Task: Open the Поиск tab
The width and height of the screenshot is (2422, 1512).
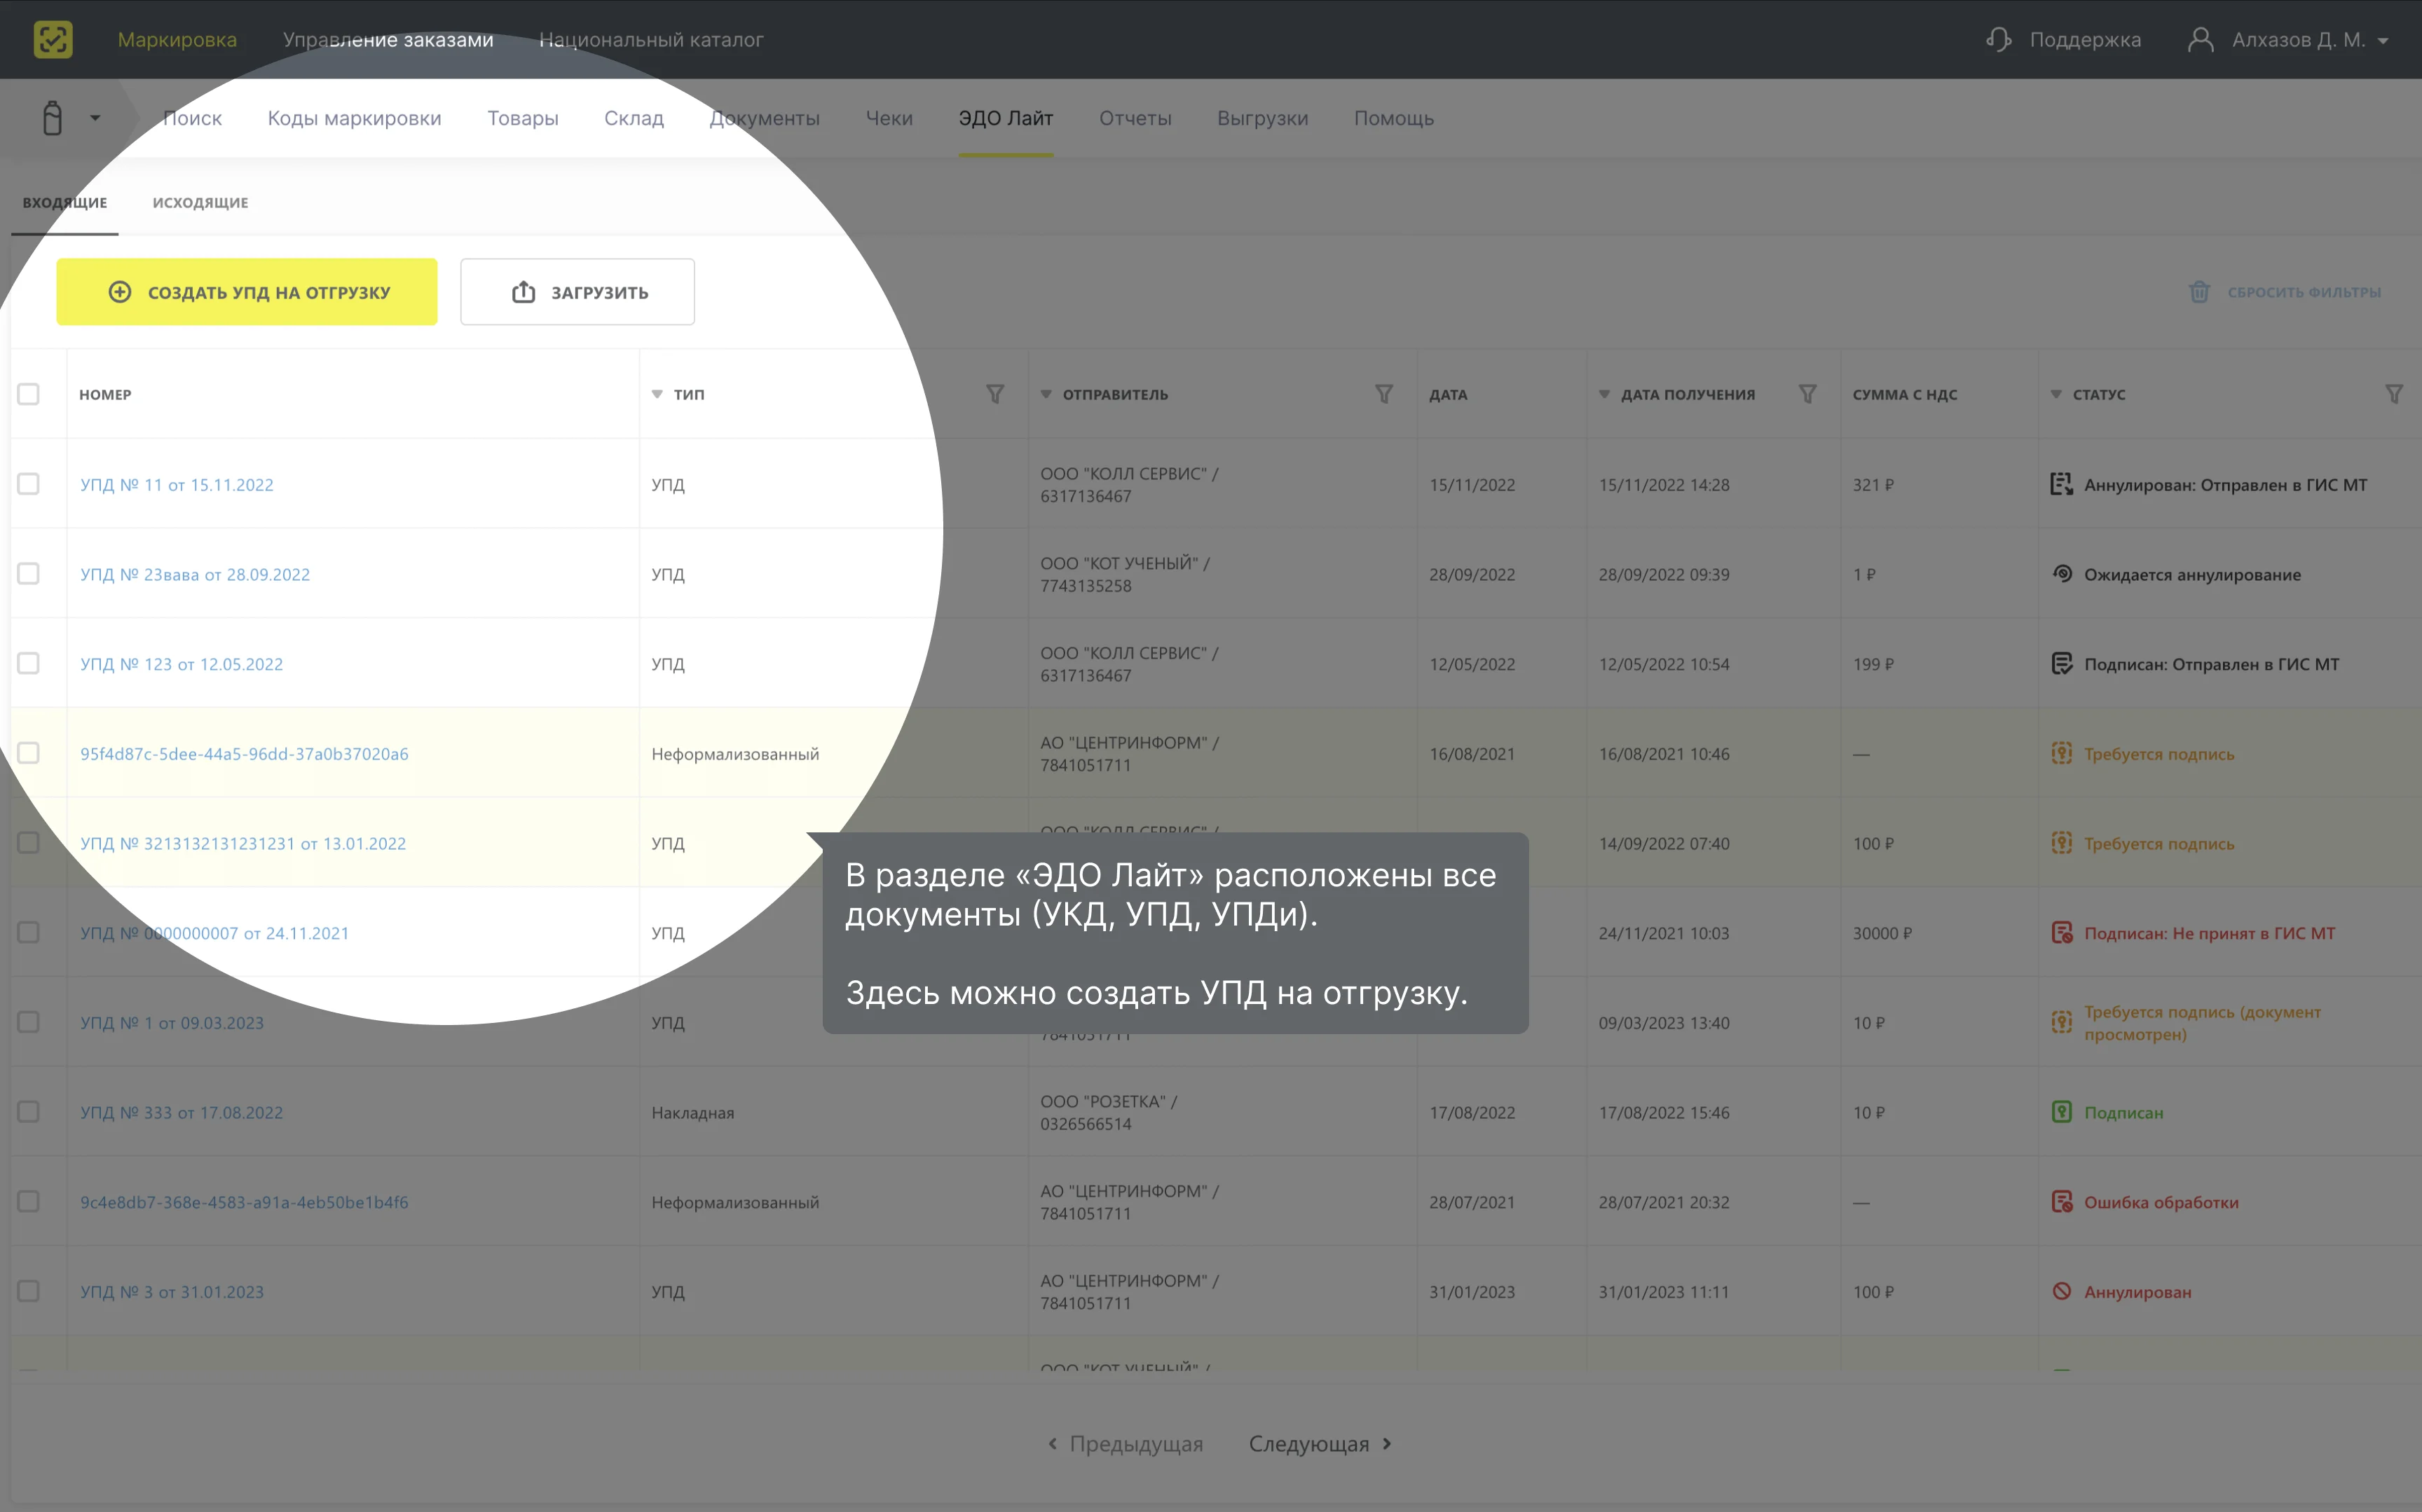Action: tap(192, 118)
